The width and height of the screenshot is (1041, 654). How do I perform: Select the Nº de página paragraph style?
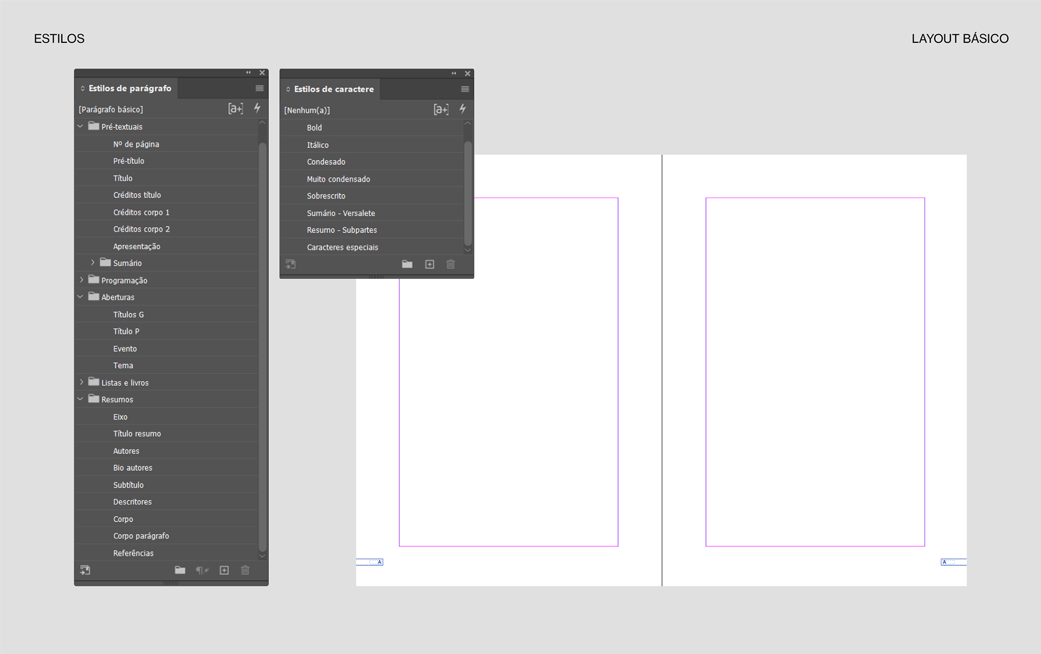click(166, 144)
